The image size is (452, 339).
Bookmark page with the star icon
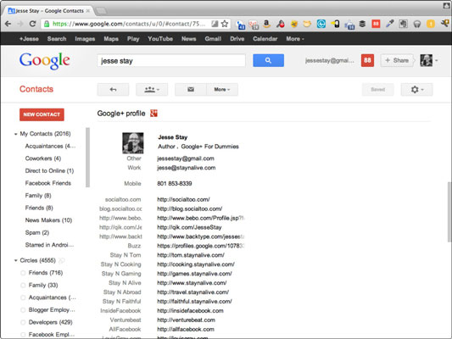[225, 24]
